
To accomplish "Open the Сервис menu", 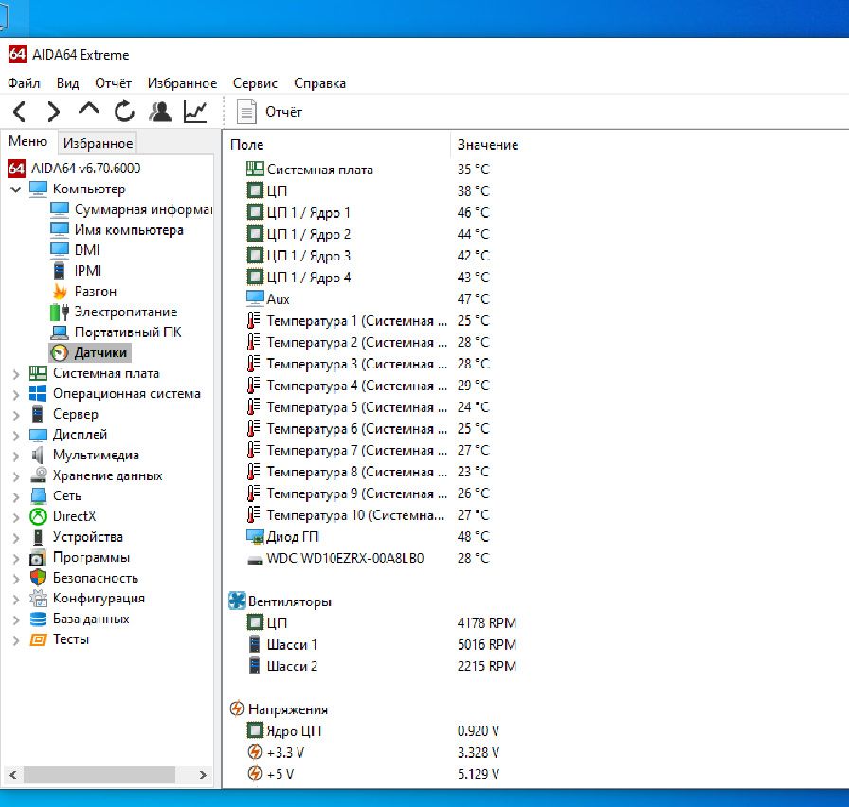I will [x=255, y=83].
